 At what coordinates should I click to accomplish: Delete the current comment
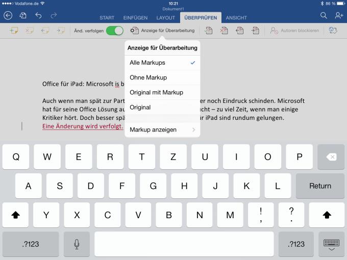[x=29, y=31]
